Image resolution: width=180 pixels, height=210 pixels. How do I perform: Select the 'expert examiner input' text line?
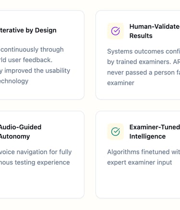tap(140, 162)
